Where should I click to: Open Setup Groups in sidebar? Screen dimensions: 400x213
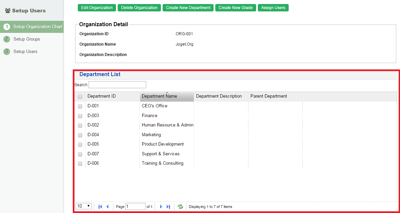click(x=26, y=39)
